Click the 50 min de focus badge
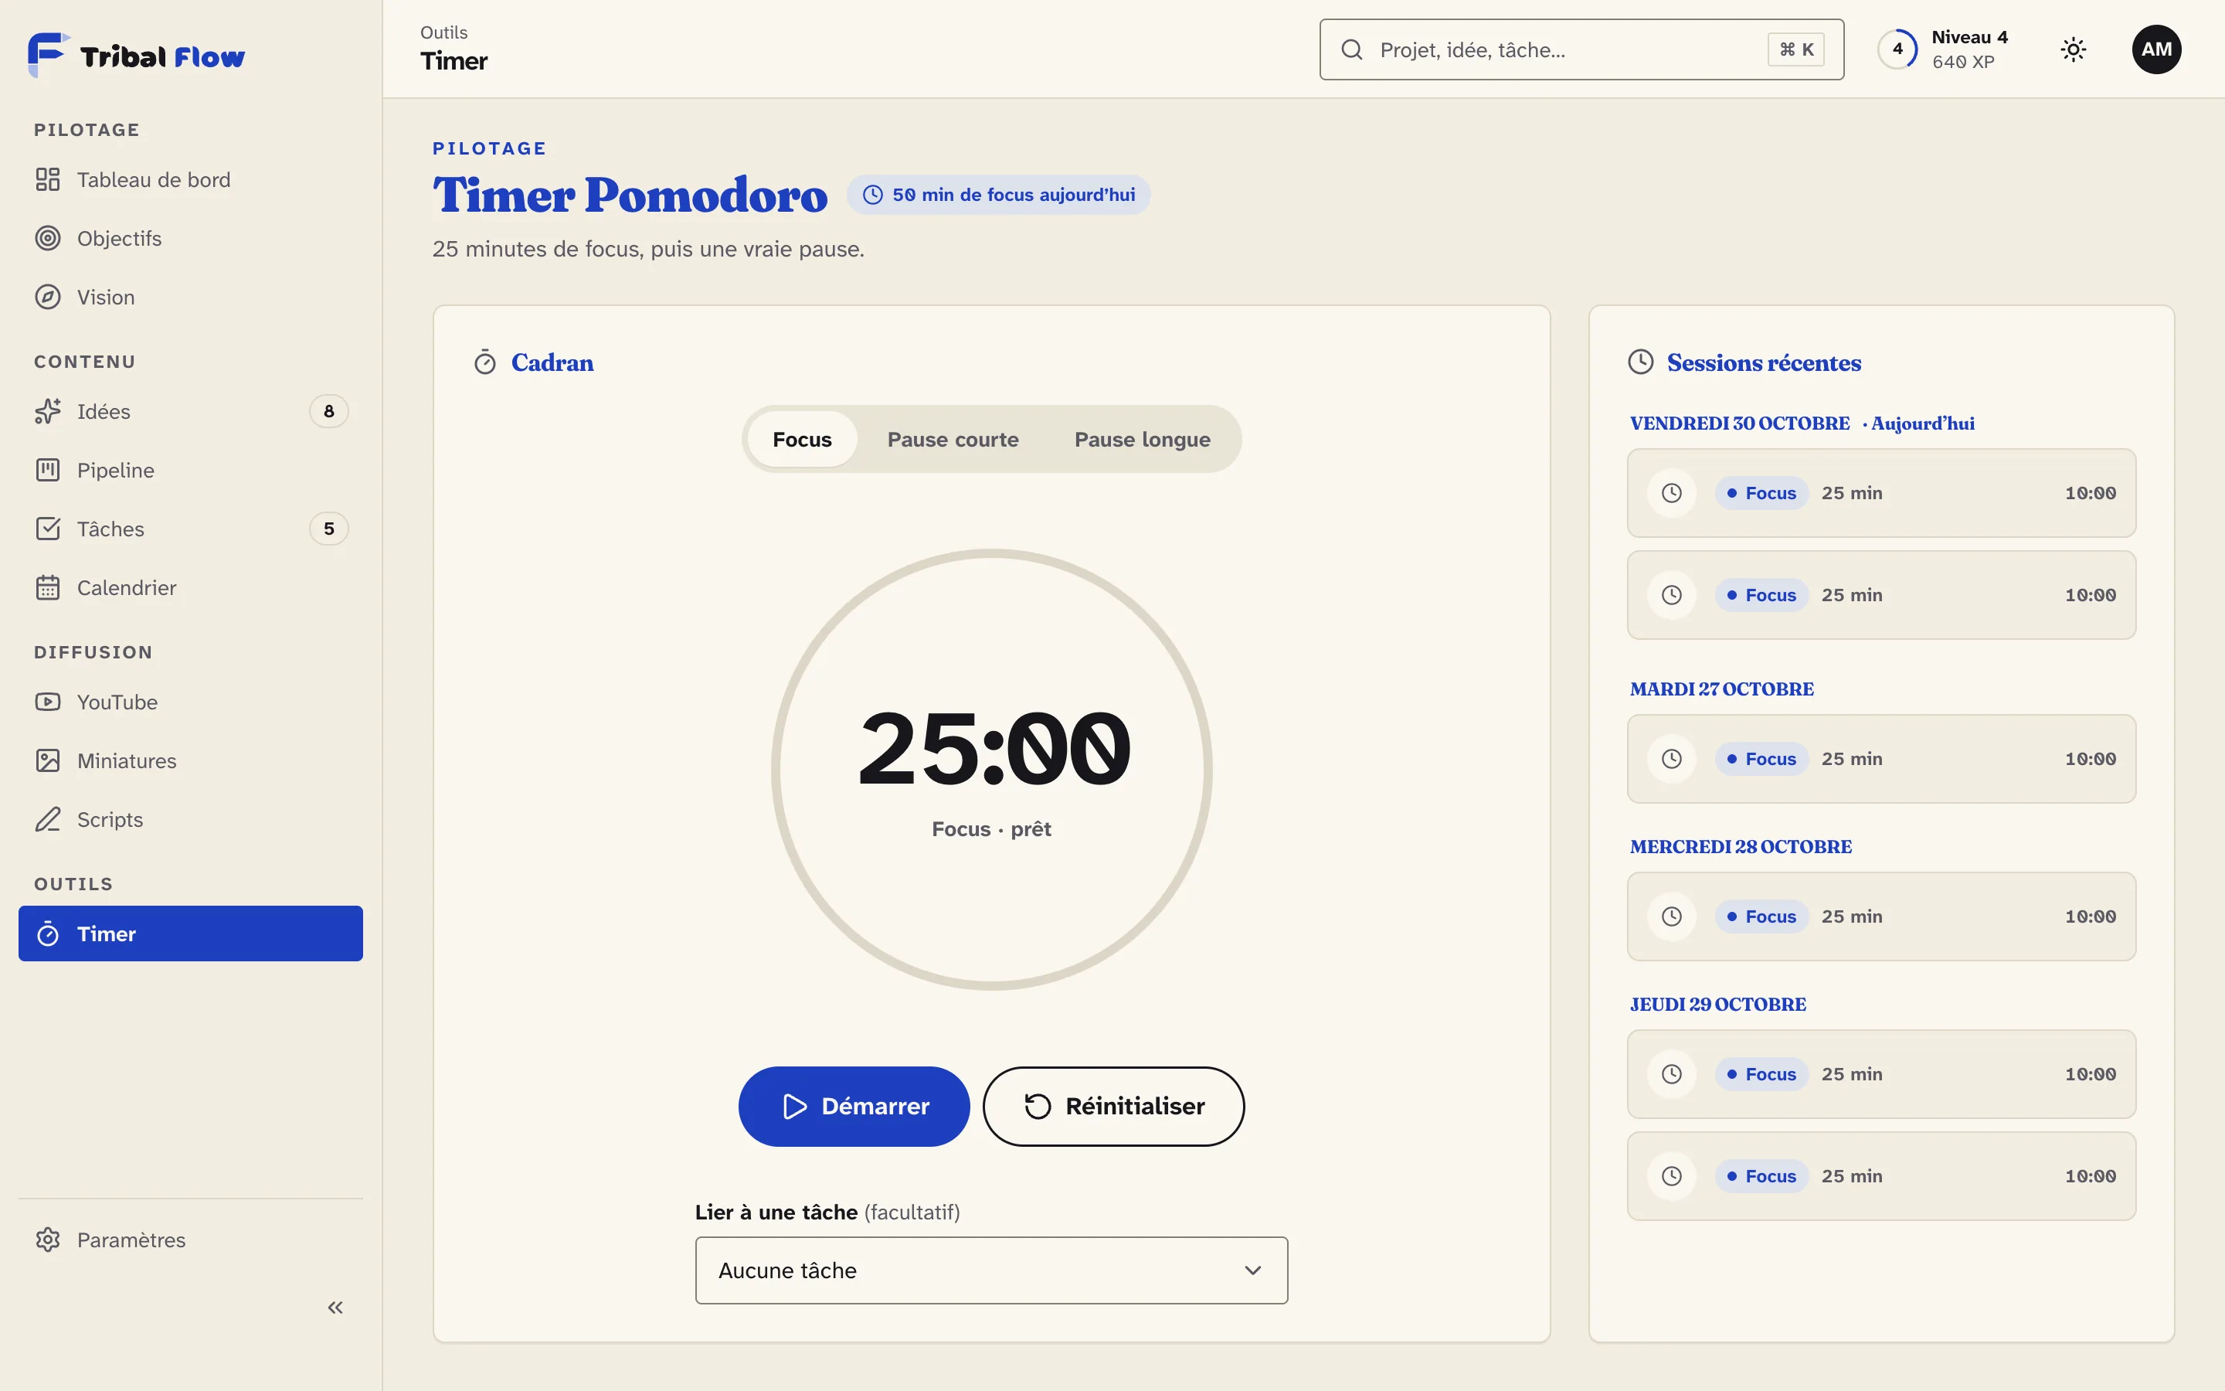2225x1391 pixels. pyautogui.click(x=998, y=195)
